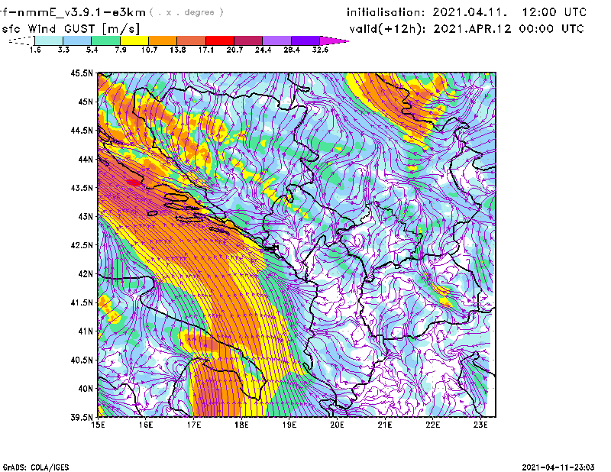Click the dashed white arrow at the legend's left end
This screenshot has height=472, width=611.
(21, 40)
